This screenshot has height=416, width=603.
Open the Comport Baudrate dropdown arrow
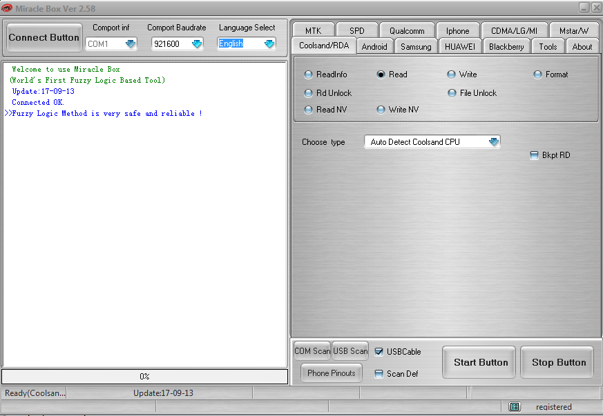click(197, 43)
